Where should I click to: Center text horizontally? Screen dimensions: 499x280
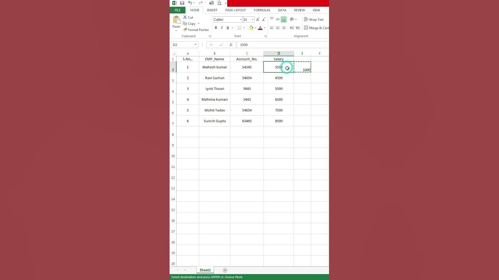pos(278,28)
